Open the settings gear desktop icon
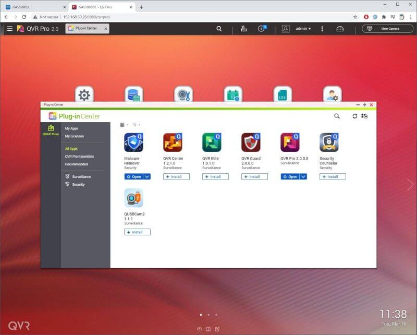417x335 pixels. click(x=84, y=94)
